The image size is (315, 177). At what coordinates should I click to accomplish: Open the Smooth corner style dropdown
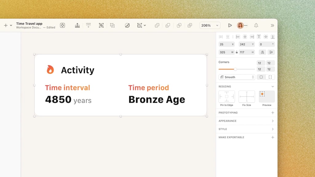[237, 77]
